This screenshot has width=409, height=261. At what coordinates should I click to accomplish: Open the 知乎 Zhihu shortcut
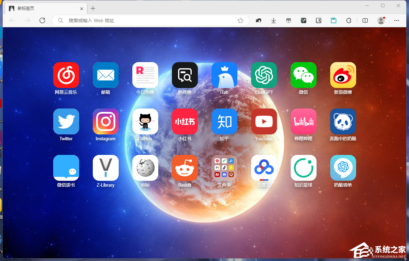[x=224, y=121]
